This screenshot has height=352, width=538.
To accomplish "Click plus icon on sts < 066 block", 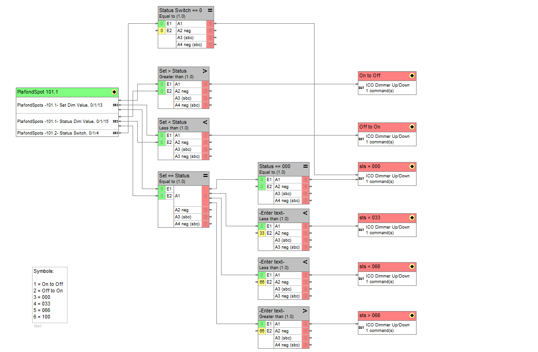I will 412,267.
